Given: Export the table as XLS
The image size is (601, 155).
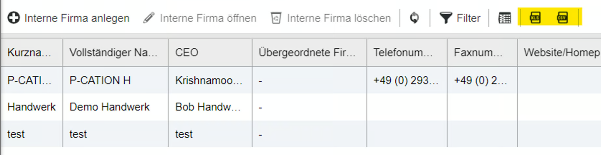Looking at the screenshot, I should [x=535, y=18].
